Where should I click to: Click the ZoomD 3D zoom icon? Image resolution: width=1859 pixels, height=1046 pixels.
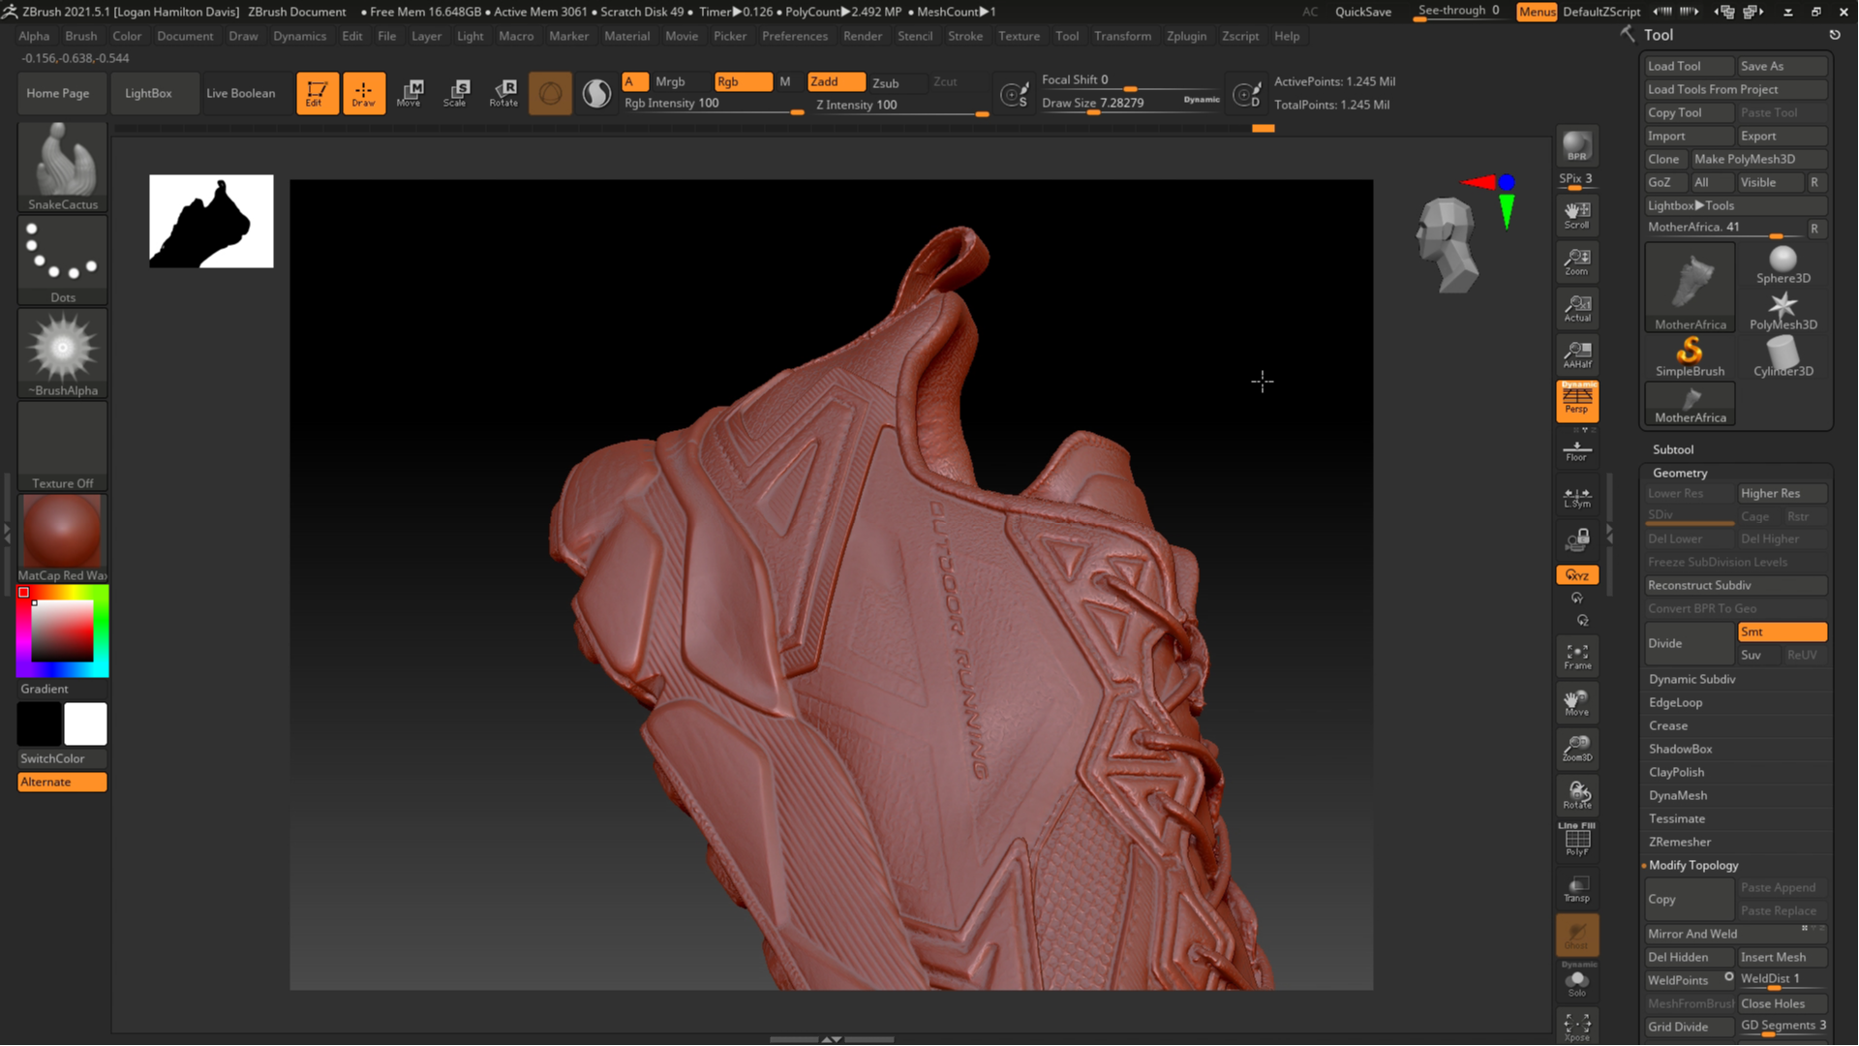[1576, 749]
